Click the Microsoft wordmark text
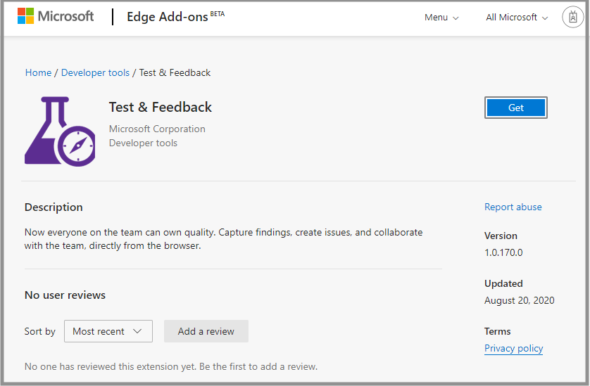Image resolution: width=590 pixels, height=386 pixels. tap(65, 17)
